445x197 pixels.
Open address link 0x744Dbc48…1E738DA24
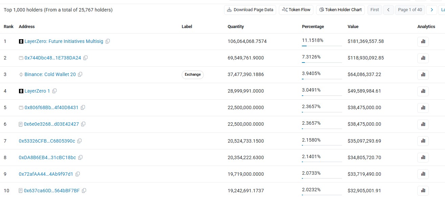click(53, 58)
